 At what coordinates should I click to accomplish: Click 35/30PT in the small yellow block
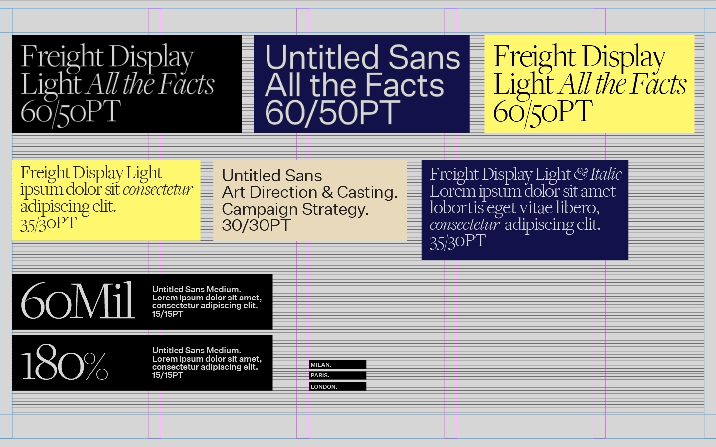coord(48,223)
